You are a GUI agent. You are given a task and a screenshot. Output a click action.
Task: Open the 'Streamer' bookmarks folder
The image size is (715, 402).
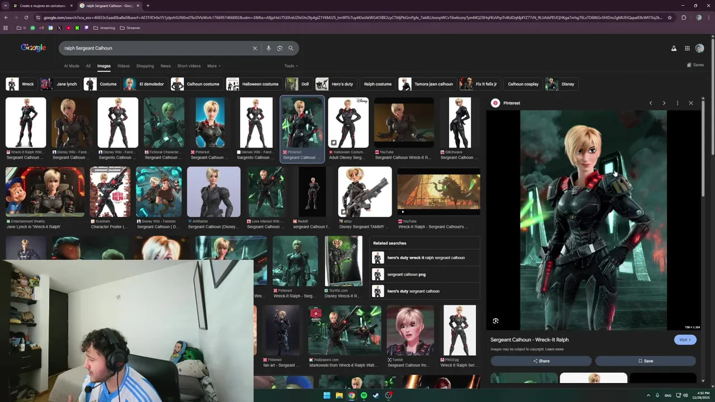(x=130, y=28)
